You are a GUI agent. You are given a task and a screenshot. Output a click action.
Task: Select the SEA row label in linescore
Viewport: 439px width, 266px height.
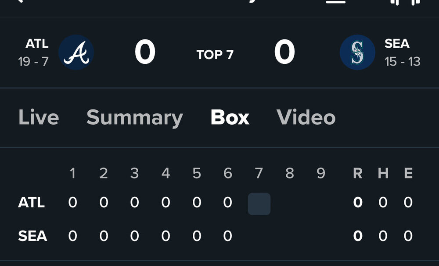(x=32, y=236)
